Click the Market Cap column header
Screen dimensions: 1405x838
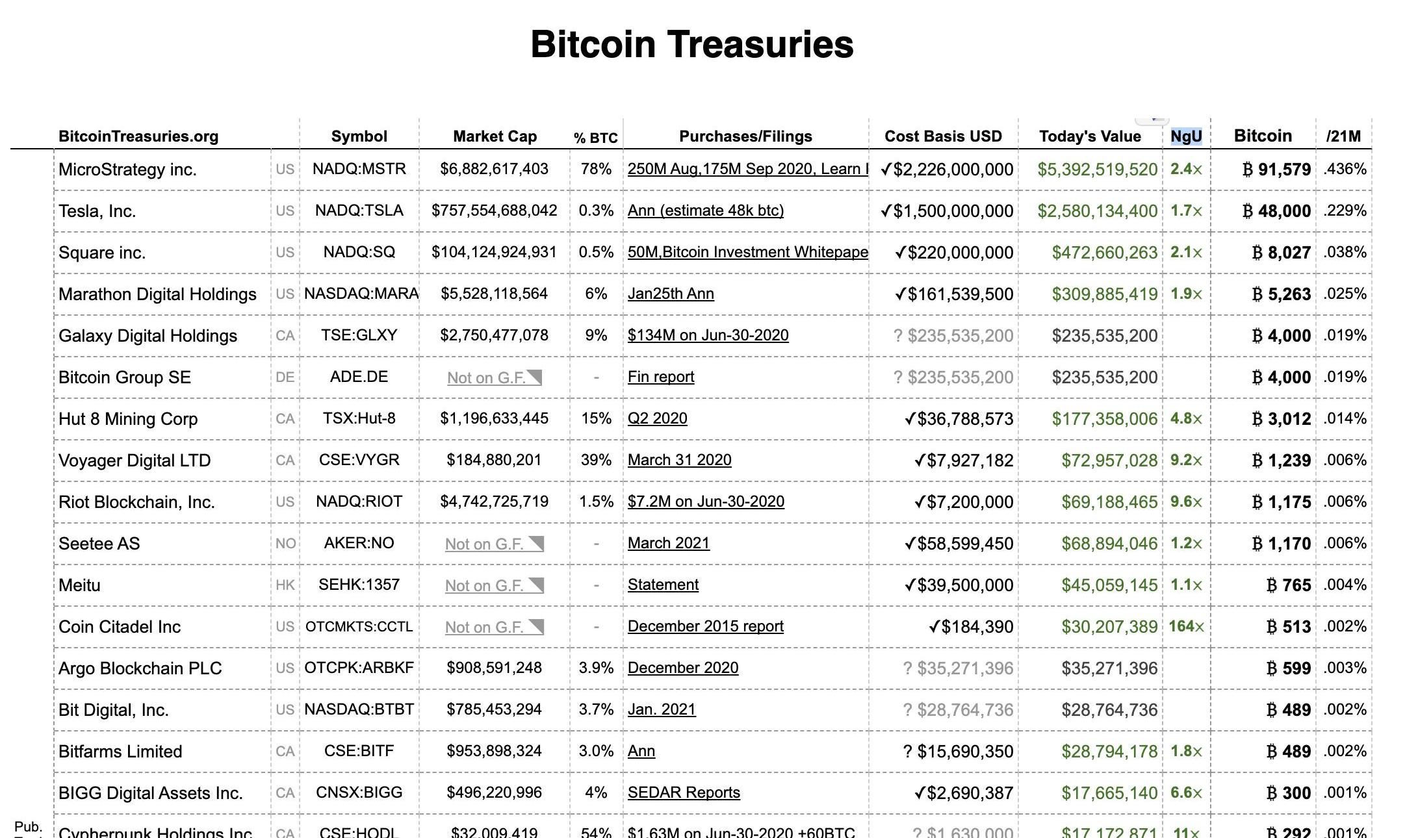click(495, 136)
